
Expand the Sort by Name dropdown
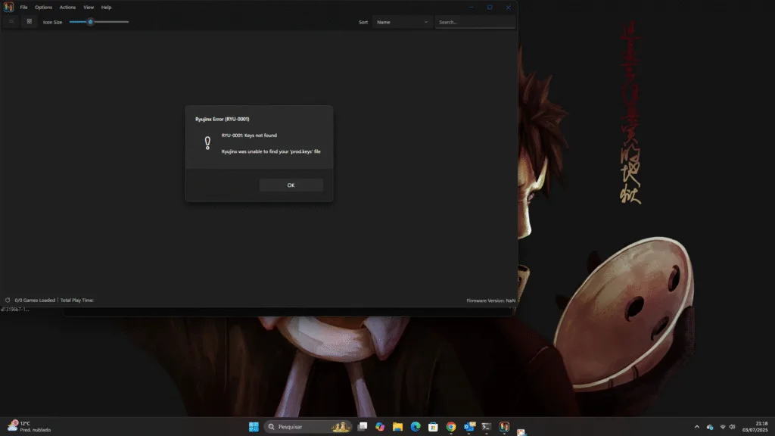point(402,22)
